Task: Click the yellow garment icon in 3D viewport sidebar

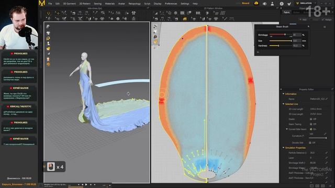Action: [x=48, y=49]
